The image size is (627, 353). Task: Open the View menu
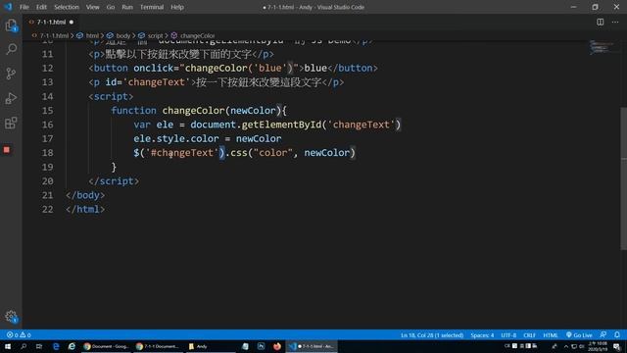[x=92, y=7]
